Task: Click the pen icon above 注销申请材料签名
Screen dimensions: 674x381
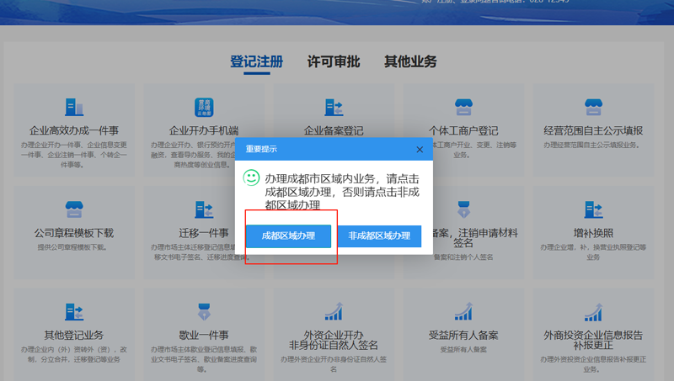Action: 463,209
